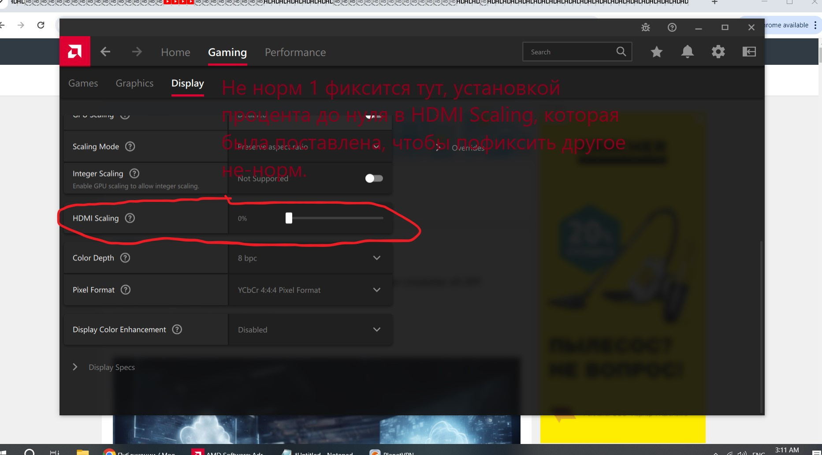Show help for Color Depth
This screenshot has height=455, width=822.
pyautogui.click(x=125, y=257)
